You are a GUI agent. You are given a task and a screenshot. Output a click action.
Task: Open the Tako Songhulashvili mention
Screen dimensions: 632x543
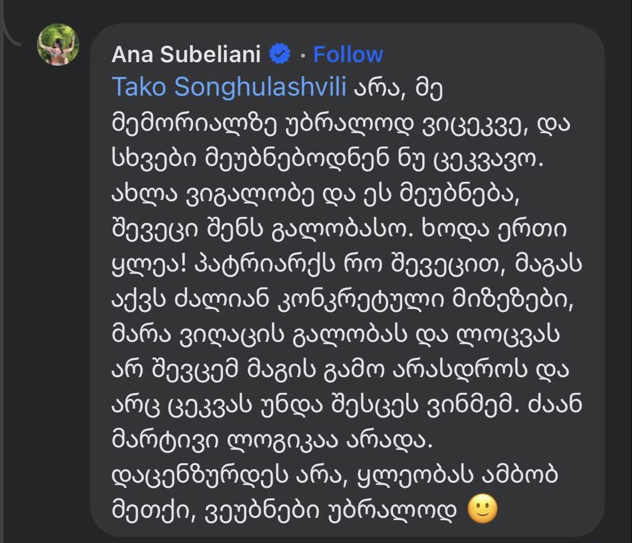pyautogui.click(x=230, y=87)
